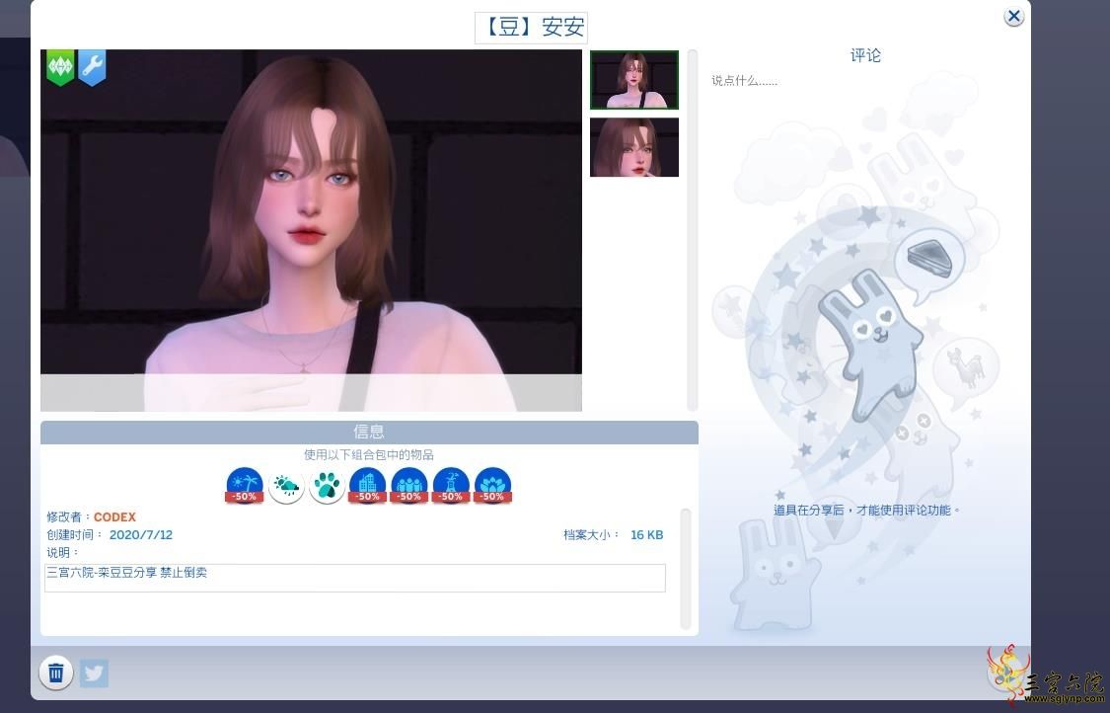Click the 修改者 label

pyautogui.click(x=69, y=517)
